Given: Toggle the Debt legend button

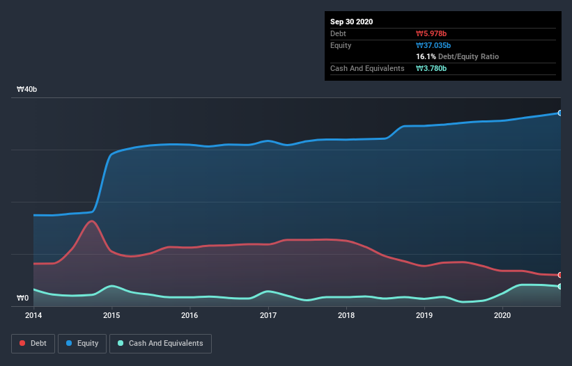Looking at the screenshot, I should point(33,344).
